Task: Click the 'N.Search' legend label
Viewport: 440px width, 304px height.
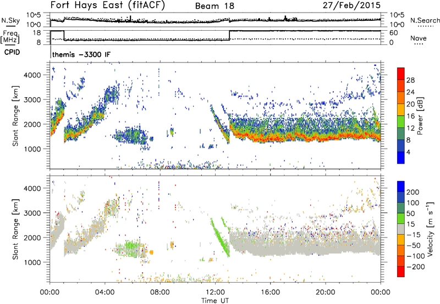Action: coord(425,20)
